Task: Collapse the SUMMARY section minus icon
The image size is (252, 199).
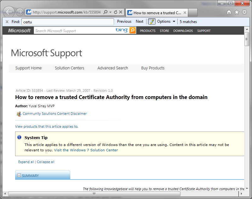Action: pyautogui.click(x=19, y=175)
